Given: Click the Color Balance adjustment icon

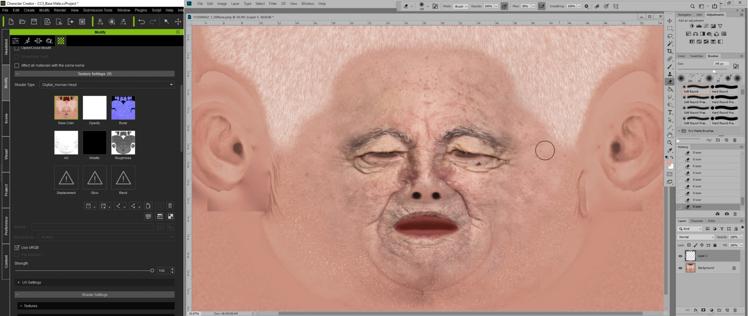Looking at the screenshot, I should coord(695,34).
